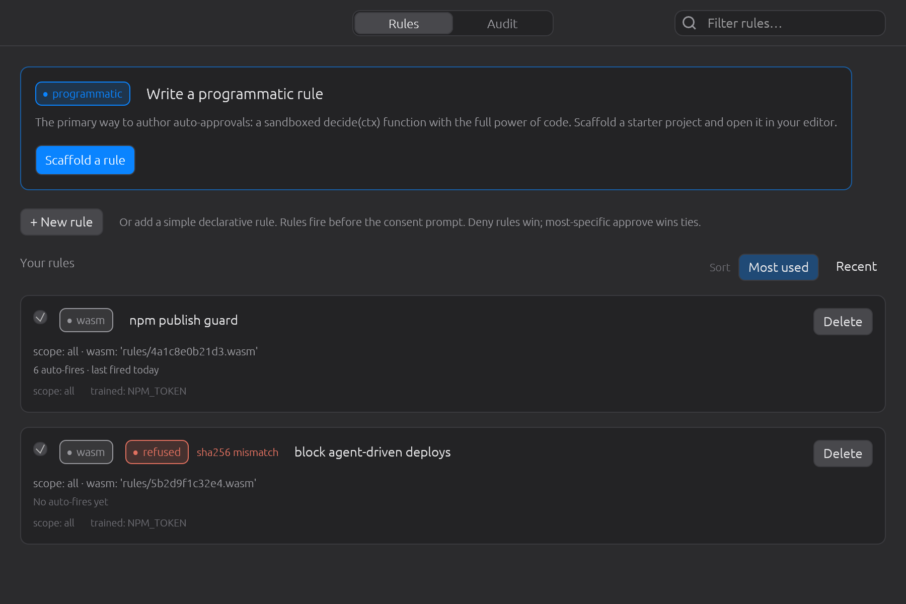Image resolution: width=906 pixels, height=604 pixels.
Task: Click the sha256 mismatch label
Action: pos(238,452)
